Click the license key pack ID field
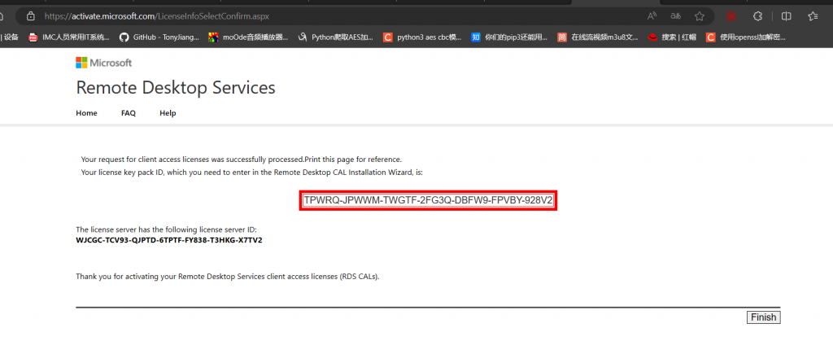The width and height of the screenshot is (833, 354). coord(428,200)
